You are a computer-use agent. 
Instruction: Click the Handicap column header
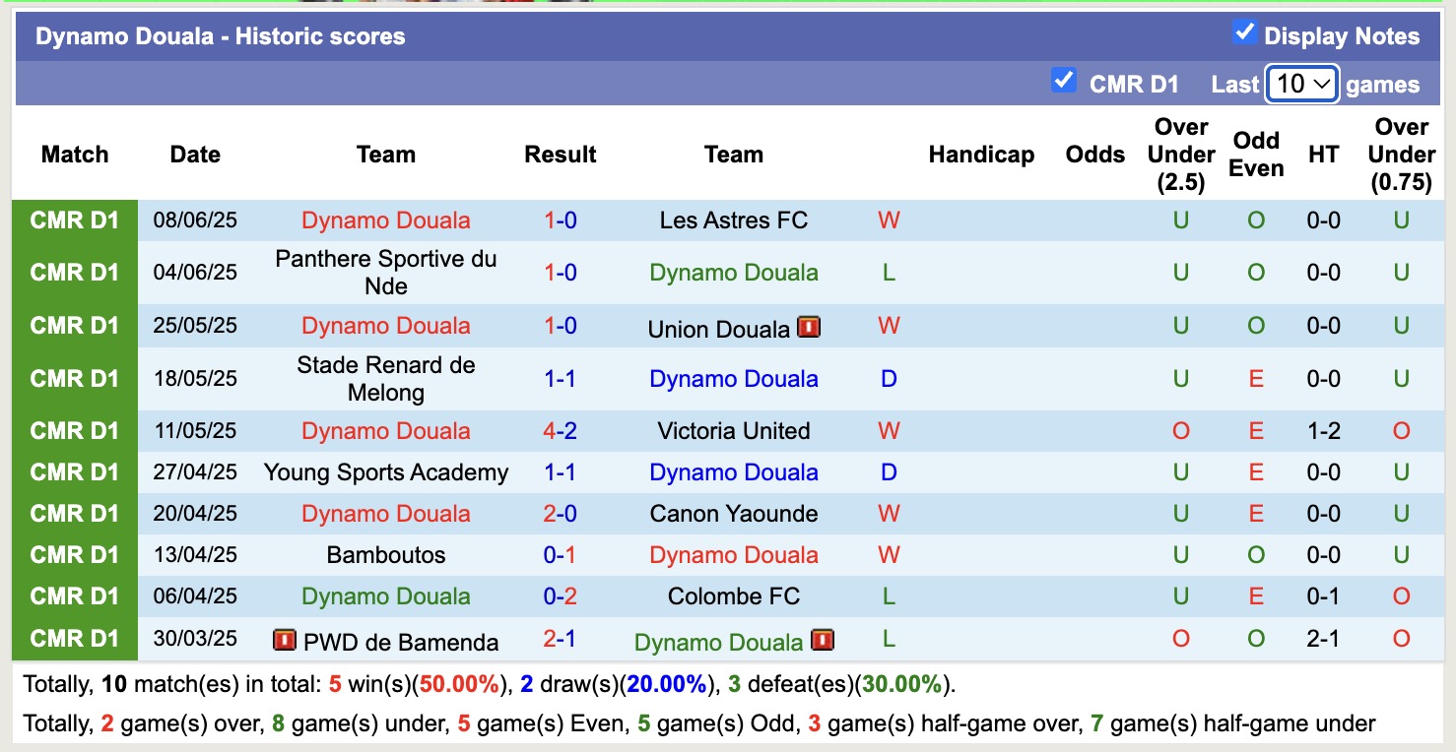click(981, 155)
